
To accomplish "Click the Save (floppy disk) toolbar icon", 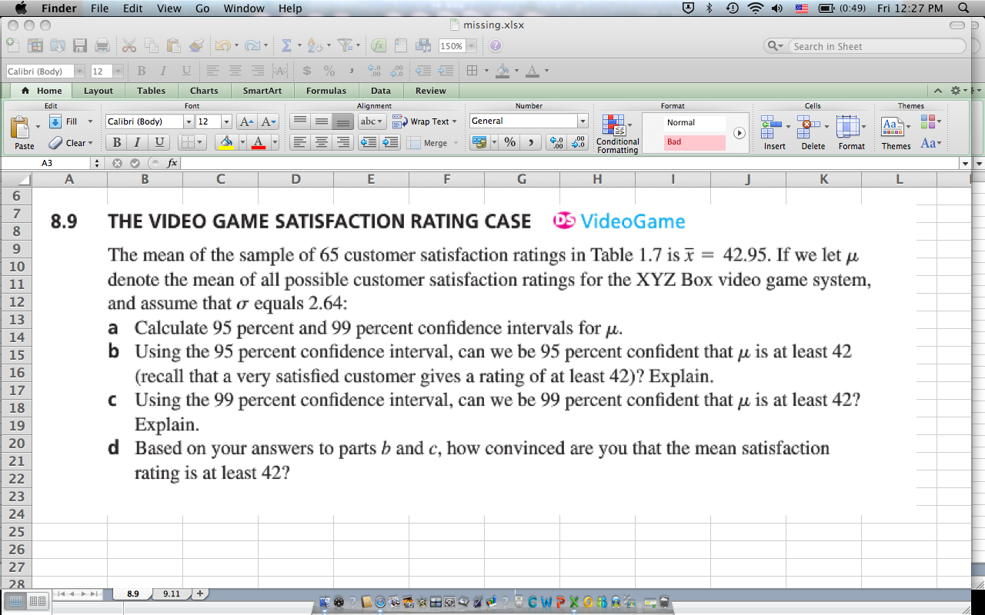I will point(81,46).
